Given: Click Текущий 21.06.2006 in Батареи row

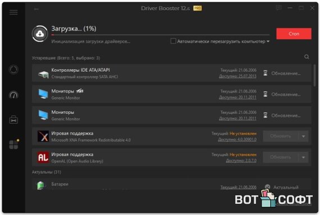Looking at the screenshot, I should coord(239,187).
